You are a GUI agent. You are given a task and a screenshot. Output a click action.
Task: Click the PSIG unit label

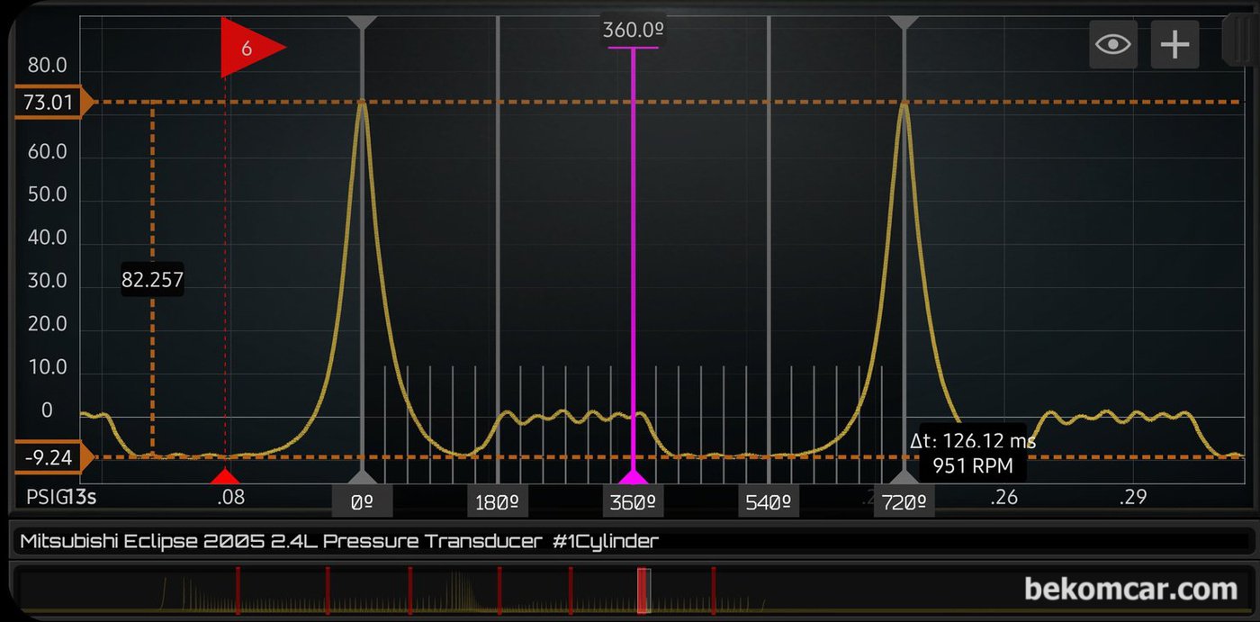45,497
